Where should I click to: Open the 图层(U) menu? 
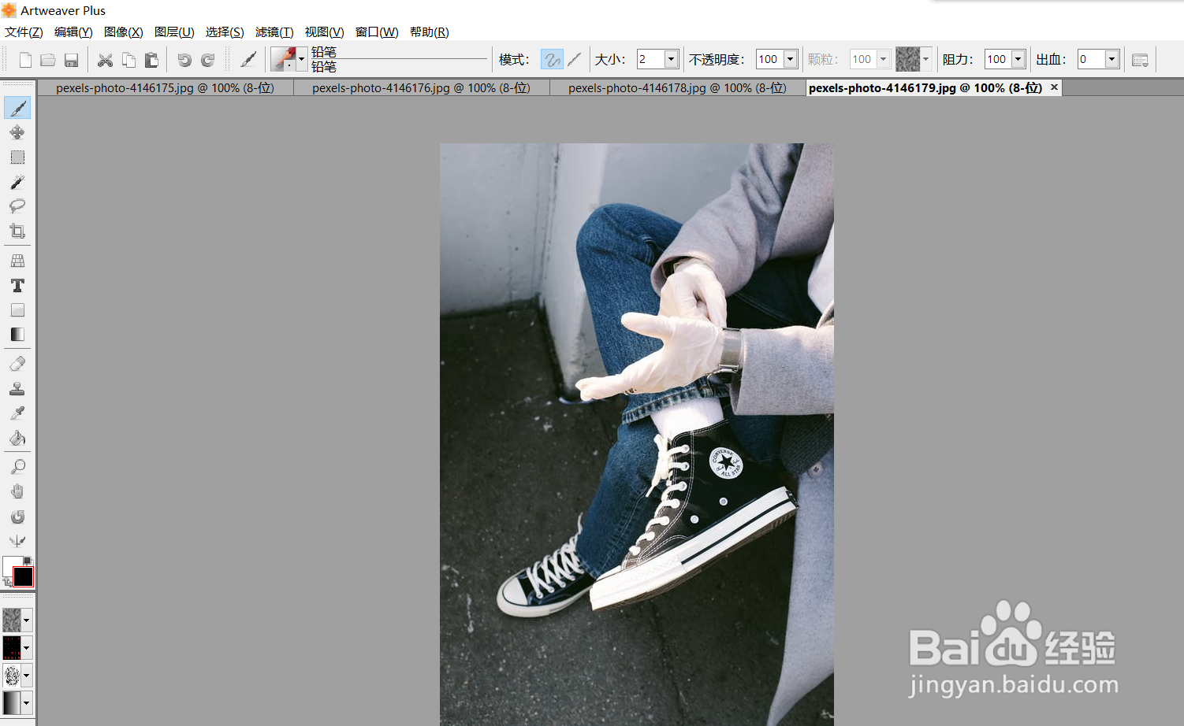click(x=174, y=32)
